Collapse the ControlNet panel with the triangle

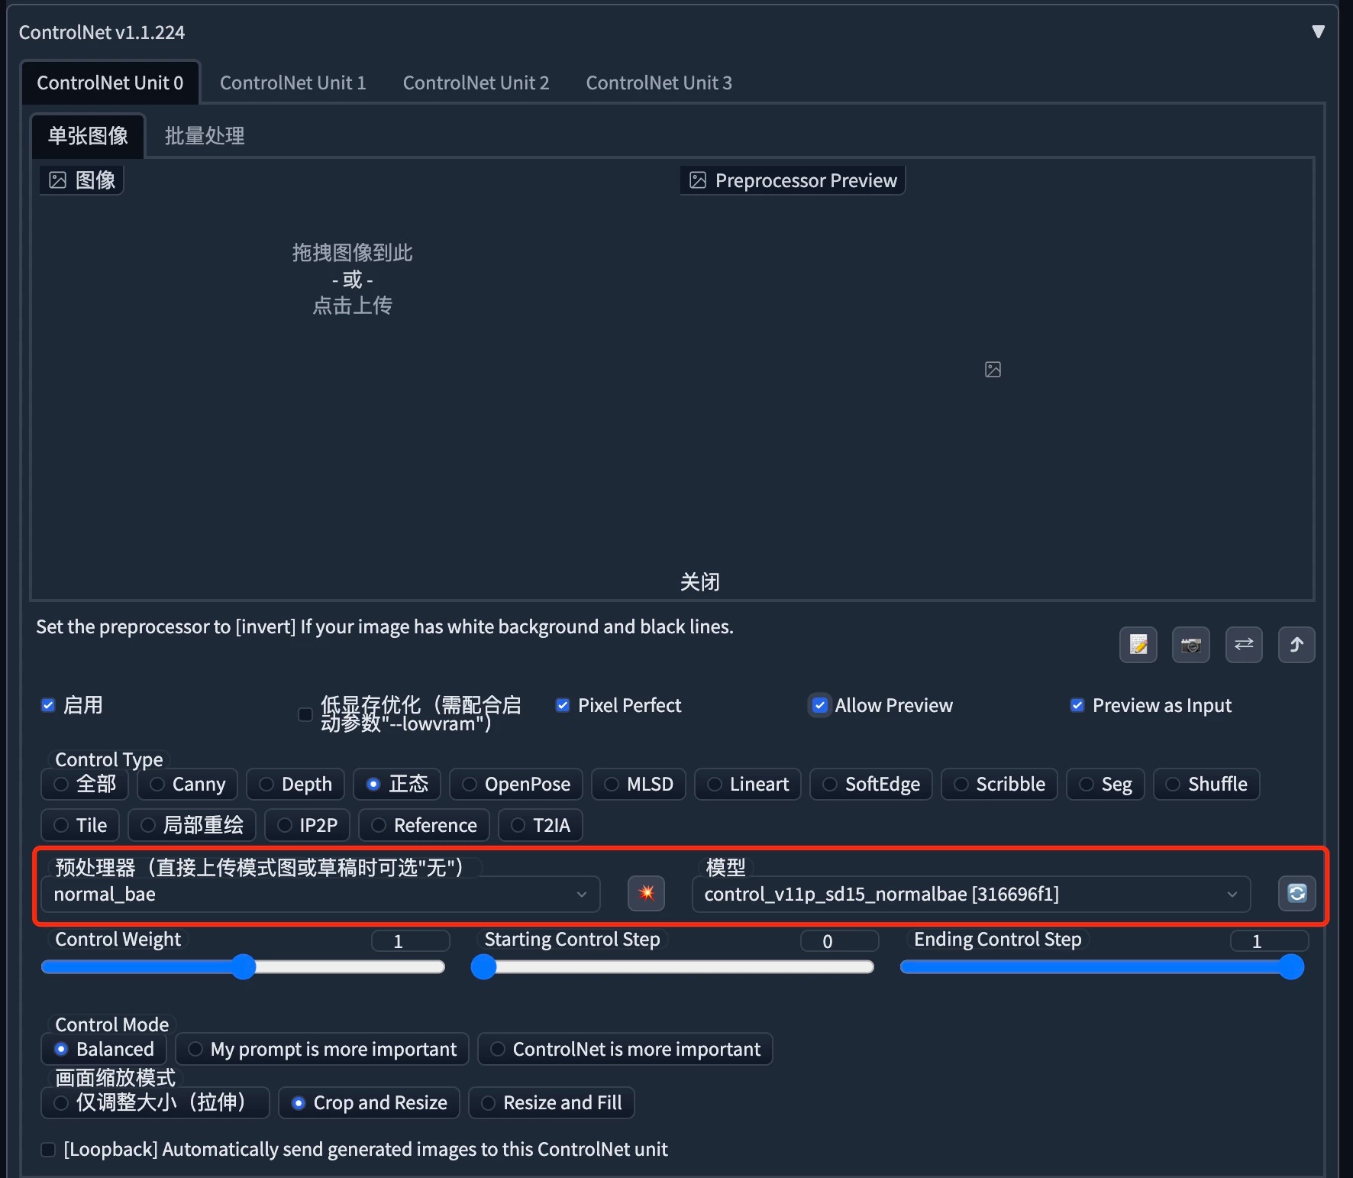pos(1318,31)
